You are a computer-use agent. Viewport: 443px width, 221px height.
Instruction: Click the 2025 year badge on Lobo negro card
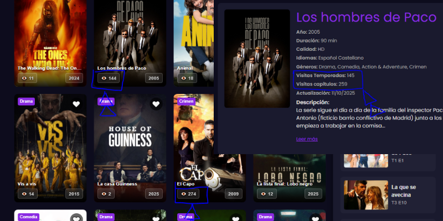pos(313,194)
